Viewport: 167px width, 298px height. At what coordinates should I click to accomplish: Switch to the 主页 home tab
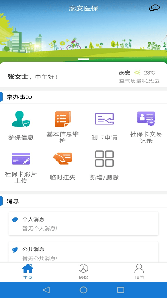click(28, 272)
